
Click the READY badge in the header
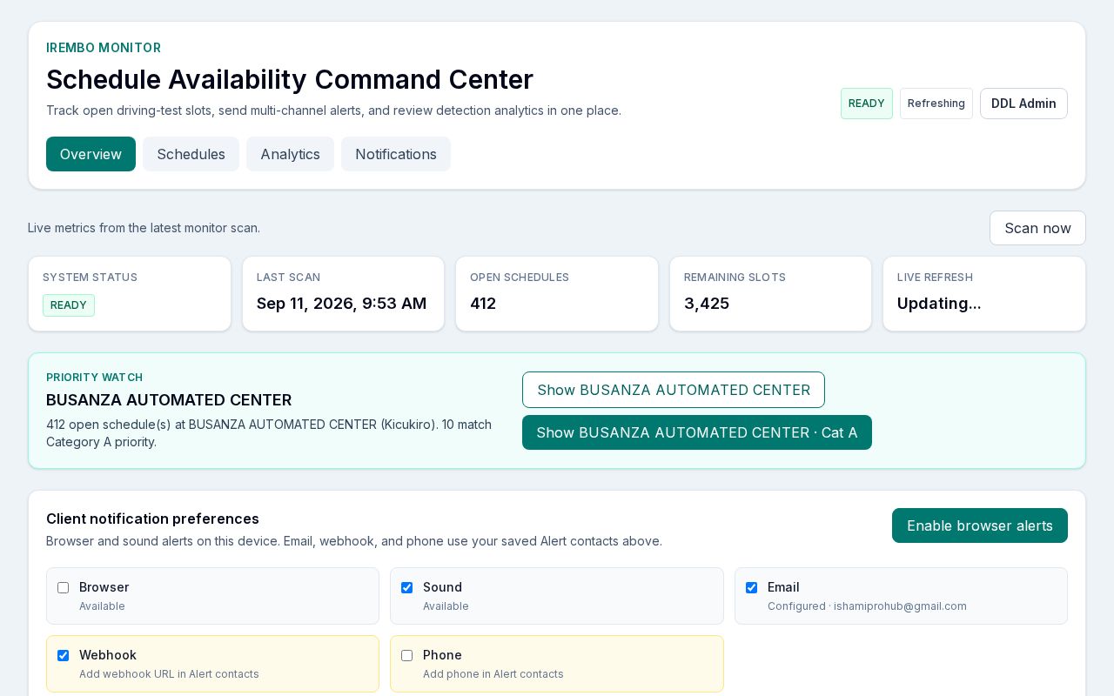point(866,104)
